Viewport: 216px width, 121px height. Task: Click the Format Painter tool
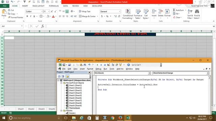tap(16, 17)
